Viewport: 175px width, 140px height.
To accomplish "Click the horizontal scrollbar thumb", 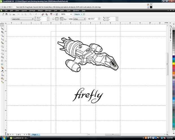I will point(113,134).
